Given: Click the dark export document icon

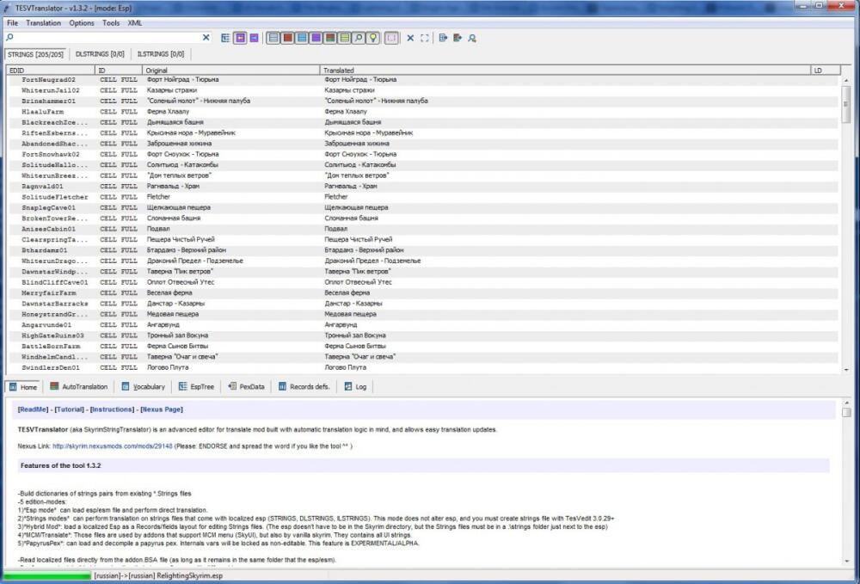Looking at the screenshot, I should point(458,38).
